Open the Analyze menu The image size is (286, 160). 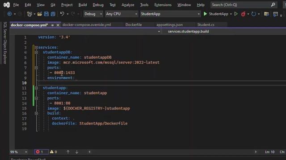click(128, 5)
